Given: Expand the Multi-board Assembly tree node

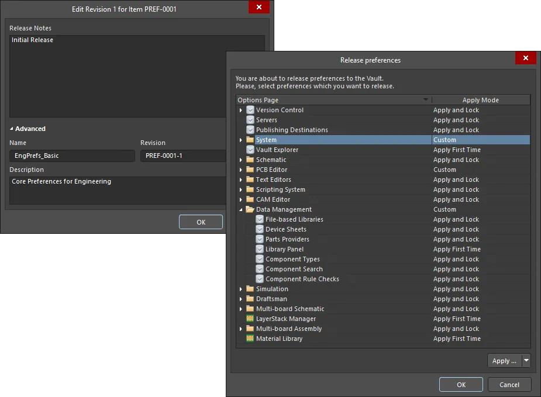Looking at the screenshot, I should coord(241,329).
